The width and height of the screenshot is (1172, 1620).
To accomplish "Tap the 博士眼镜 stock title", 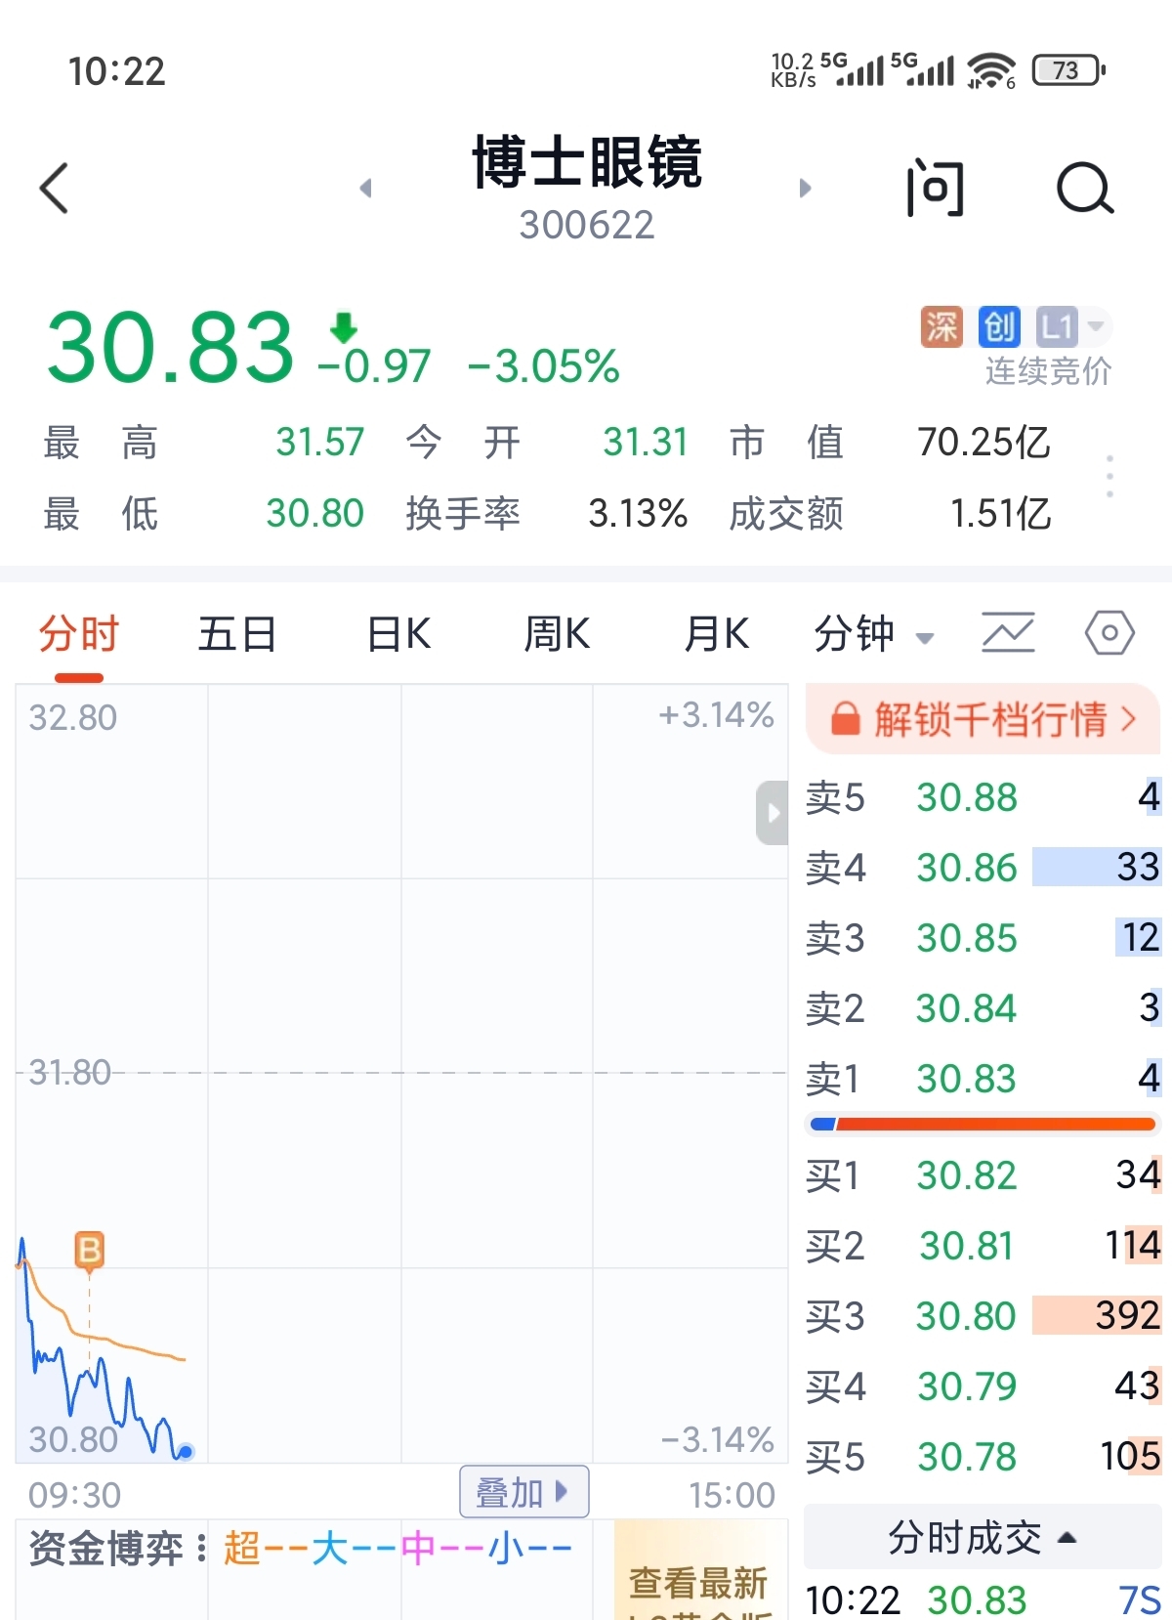I will 586,161.
